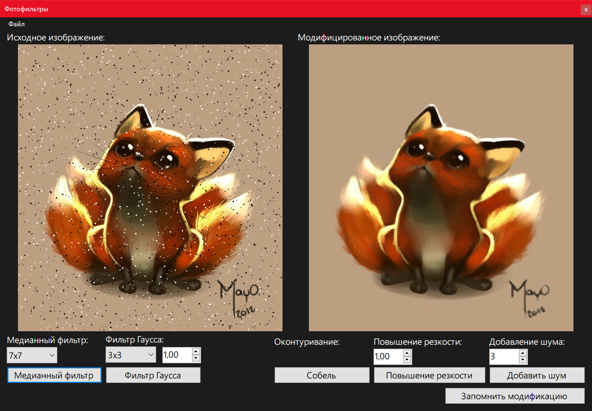Focus the sharpening value field 1,00
Image resolution: width=592 pixels, height=411 pixels.
pos(388,357)
